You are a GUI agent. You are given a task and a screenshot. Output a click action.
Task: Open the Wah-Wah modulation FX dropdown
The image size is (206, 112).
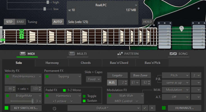pyautogui.click(x=125, y=95)
